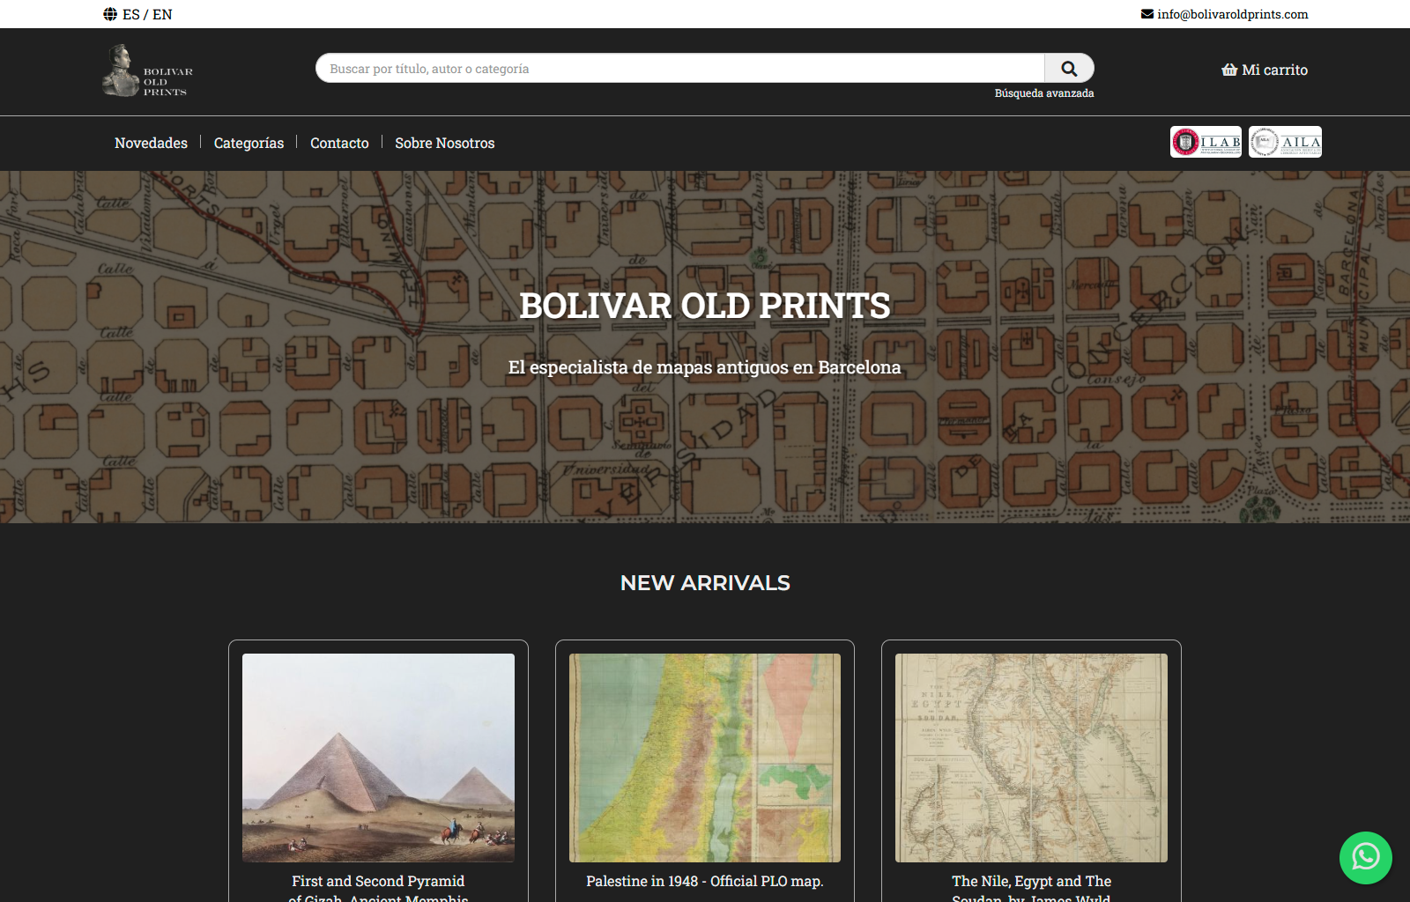Click the globe language icon
Screen dimensions: 1410x902
pyautogui.click(x=110, y=14)
